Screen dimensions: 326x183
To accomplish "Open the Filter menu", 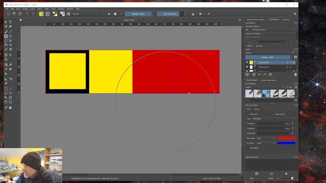I will click(x=46, y=9).
